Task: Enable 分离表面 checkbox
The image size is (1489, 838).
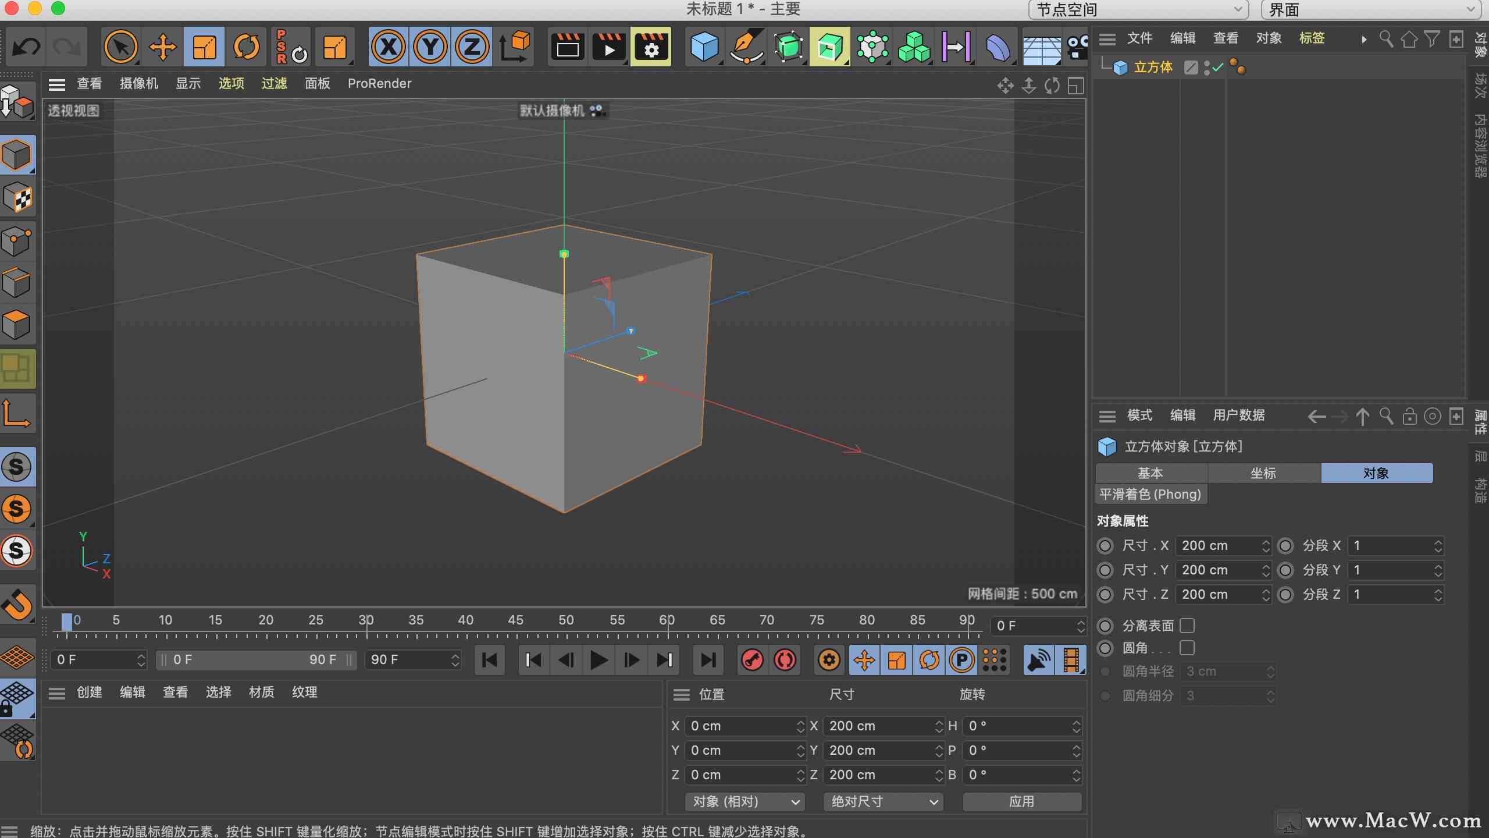Action: 1187,626
